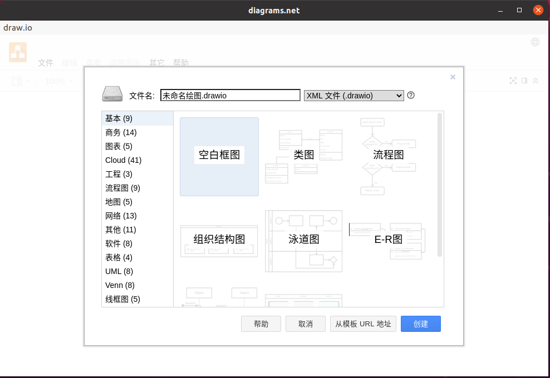The image size is (550, 378).
Task: Click the hard drive storage icon
Action: tap(112, 94)
